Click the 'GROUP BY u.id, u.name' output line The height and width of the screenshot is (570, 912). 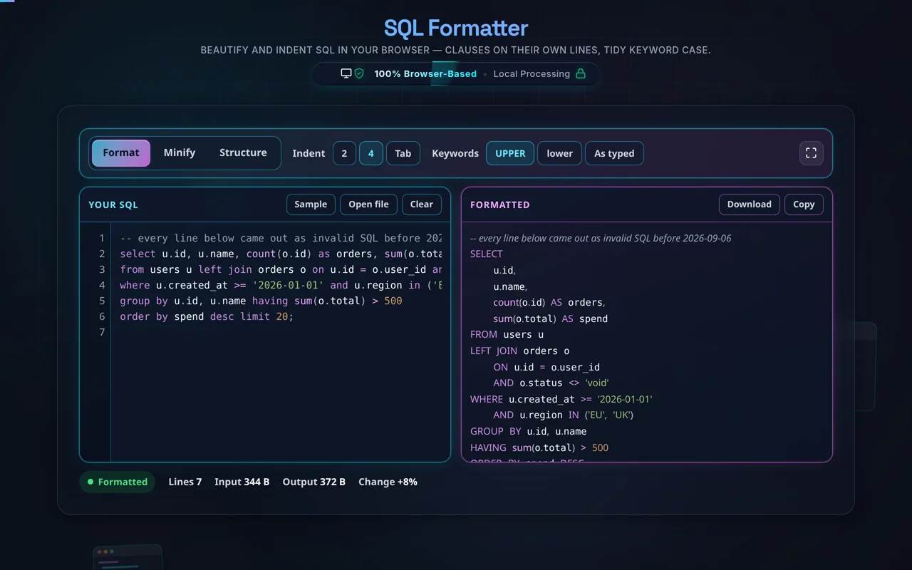[529, 431]
